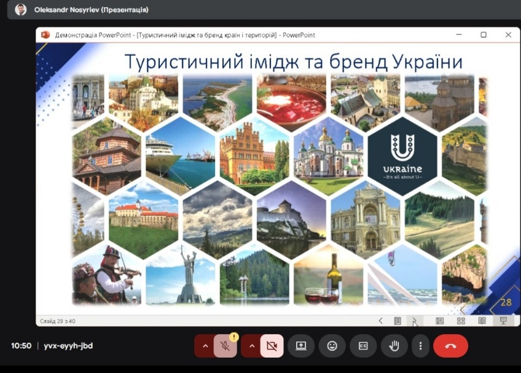Raise your hand in the meeting

[394, 346]
